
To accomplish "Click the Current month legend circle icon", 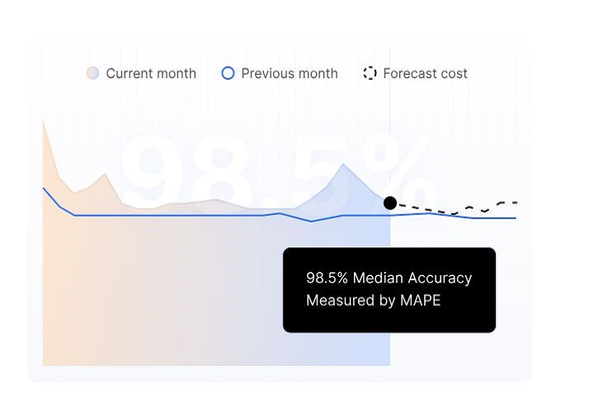I will (x=93, y=73).
